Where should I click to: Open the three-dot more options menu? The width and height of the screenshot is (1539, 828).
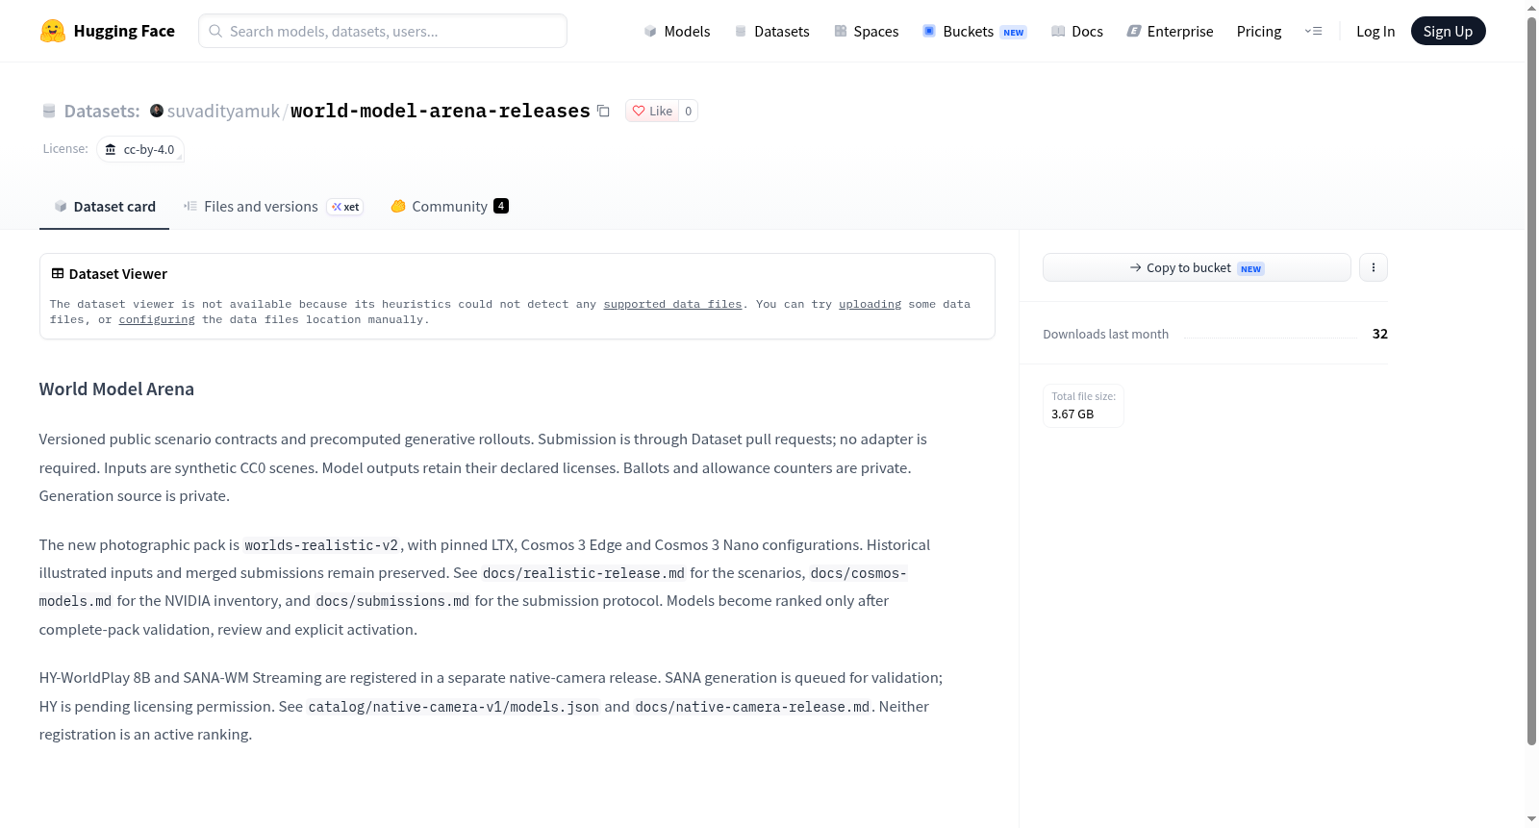(1374, 267)
